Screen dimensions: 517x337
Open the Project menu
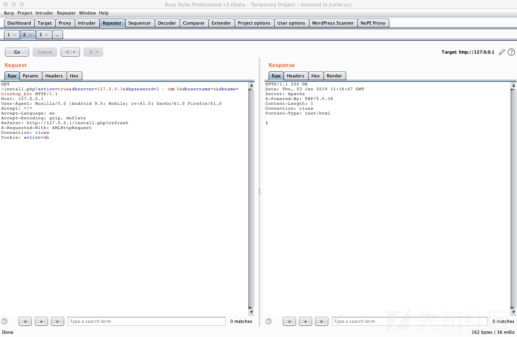click(x=25, y=13)
